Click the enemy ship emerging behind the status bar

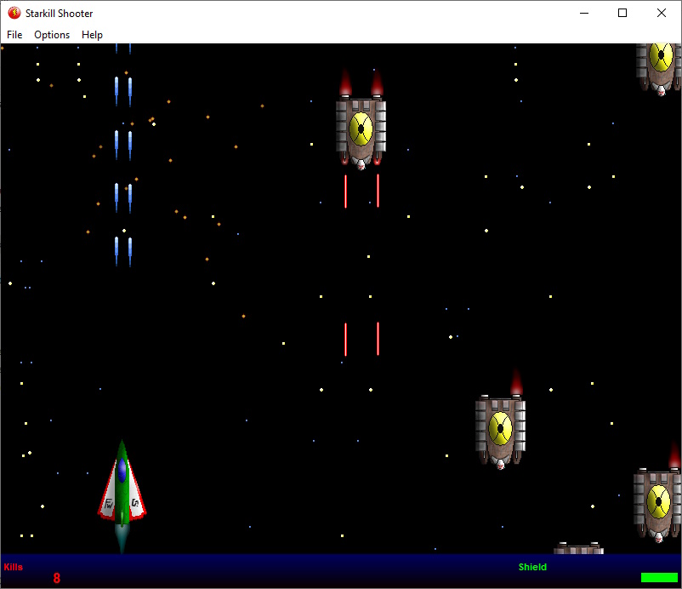[x=578, y=548]
